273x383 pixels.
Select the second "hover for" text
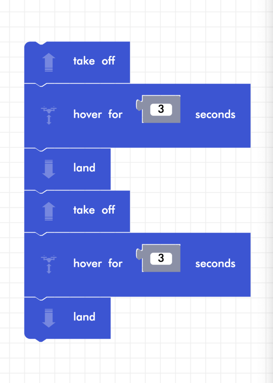pyautogui.click(x=98, y=263)
